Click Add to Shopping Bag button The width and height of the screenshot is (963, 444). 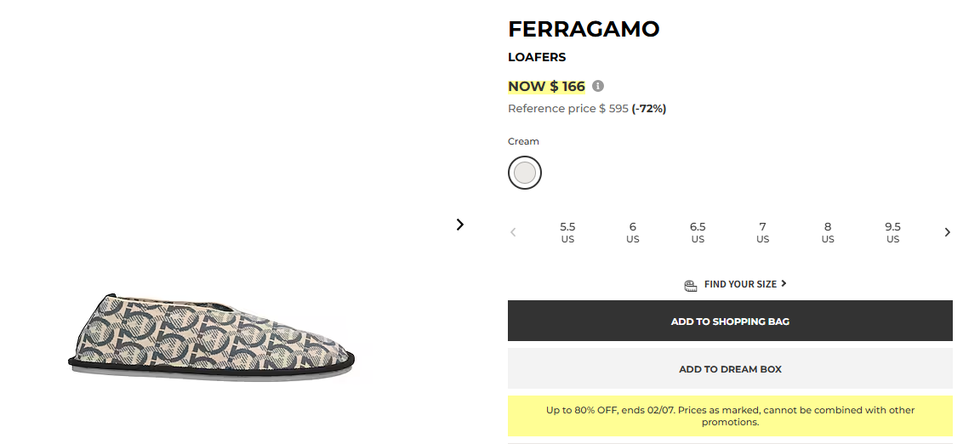coord(730,322)
